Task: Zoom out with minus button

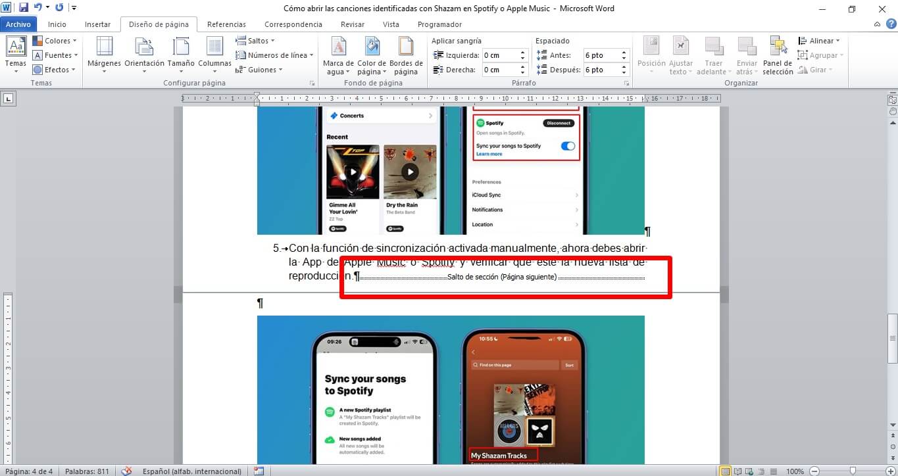Action: 814,471
